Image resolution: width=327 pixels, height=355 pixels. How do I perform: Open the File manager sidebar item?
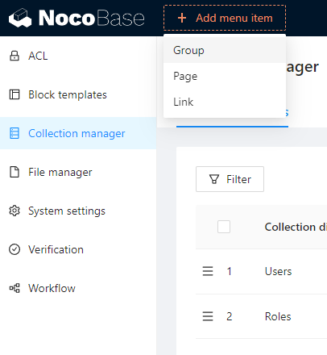coord(78,172)
